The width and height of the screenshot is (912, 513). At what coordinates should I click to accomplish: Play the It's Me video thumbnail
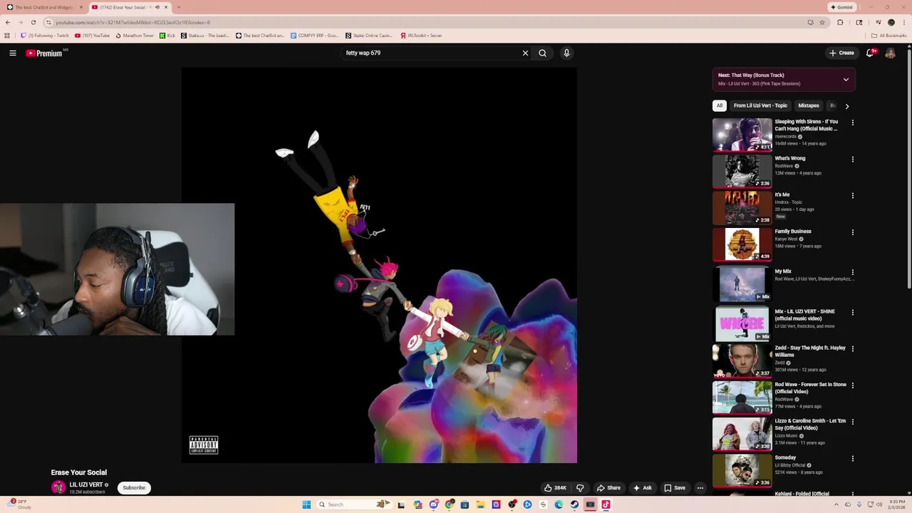coord(742,207)
